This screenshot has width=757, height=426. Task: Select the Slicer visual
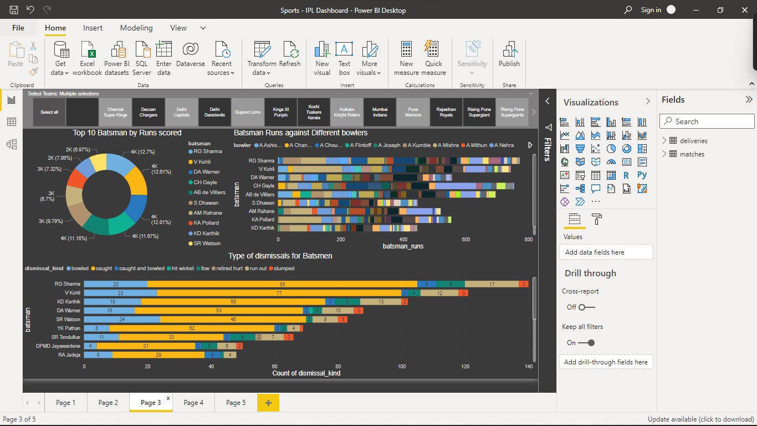tap(580, 175)
